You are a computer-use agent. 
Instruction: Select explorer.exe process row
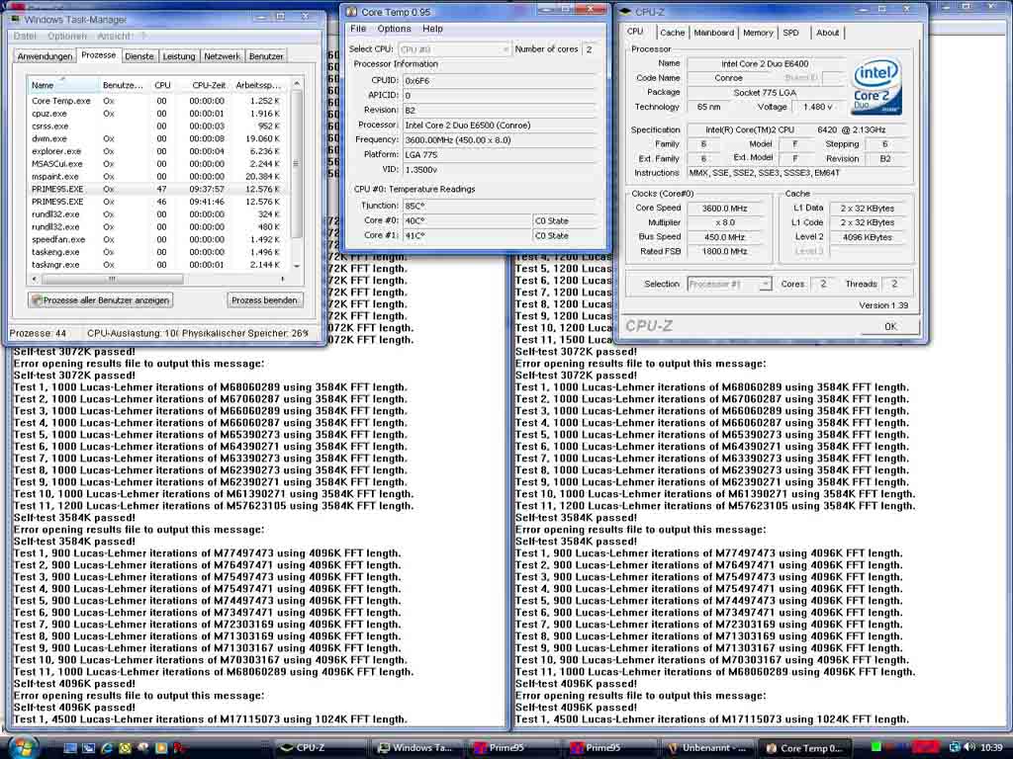(157, 151)
